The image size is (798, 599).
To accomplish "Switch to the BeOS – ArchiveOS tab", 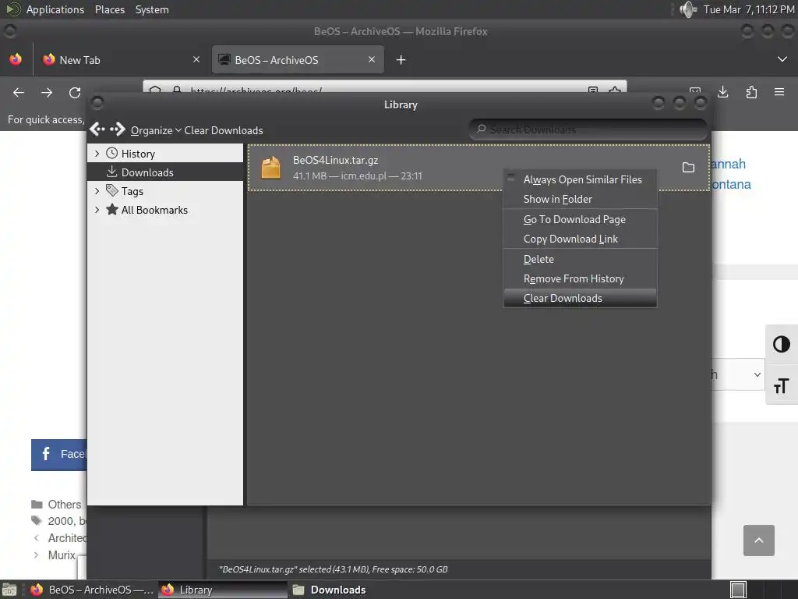I will tap(298, 59).
